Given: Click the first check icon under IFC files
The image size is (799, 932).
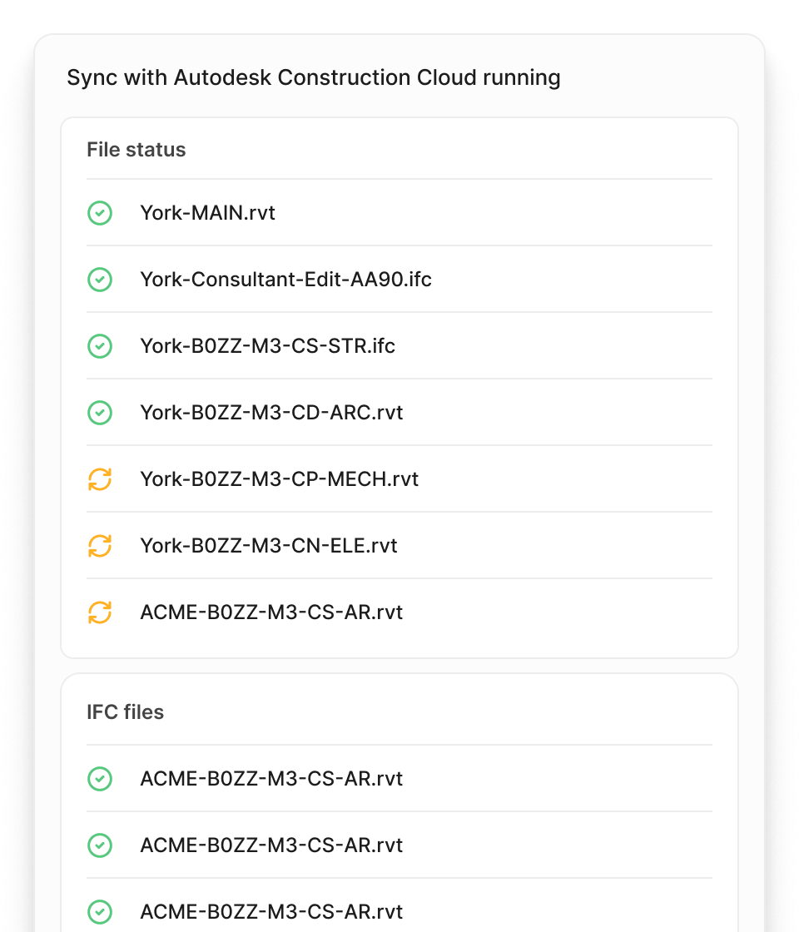Looking at the screenshot, I should tap(100, 779).
